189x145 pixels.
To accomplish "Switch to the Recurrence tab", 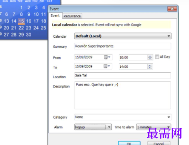I will click(72, 16).
